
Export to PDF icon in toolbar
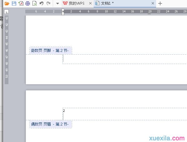pos(21,3)
